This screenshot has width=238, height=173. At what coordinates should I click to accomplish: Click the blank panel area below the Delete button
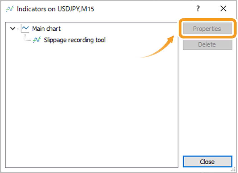tap(208, 101)
